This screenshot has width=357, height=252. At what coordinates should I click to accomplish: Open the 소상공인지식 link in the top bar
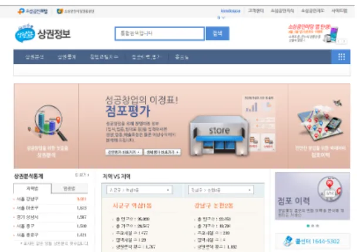[x=282, y=11]
